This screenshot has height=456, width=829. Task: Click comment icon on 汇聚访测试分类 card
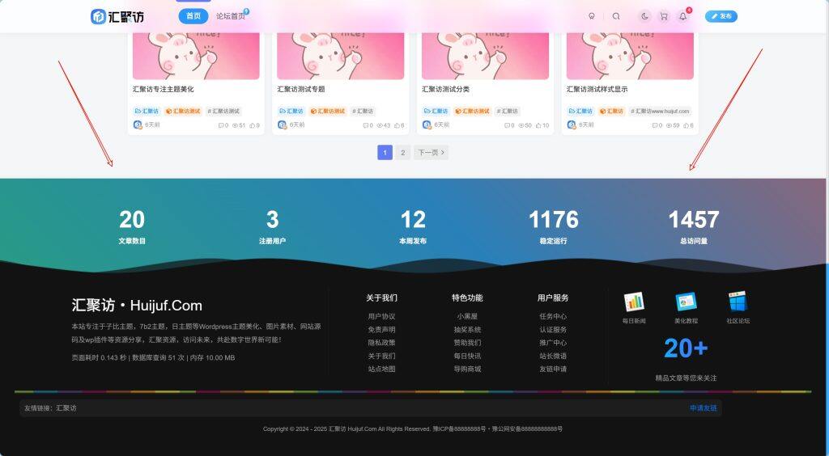[507, 125]
